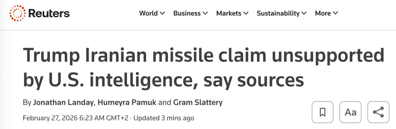Image resolution: width=396 pixels, height=129 pixels.
Task: Click the Reuters dotted circle logo icon
Action: tap(17, 13)
